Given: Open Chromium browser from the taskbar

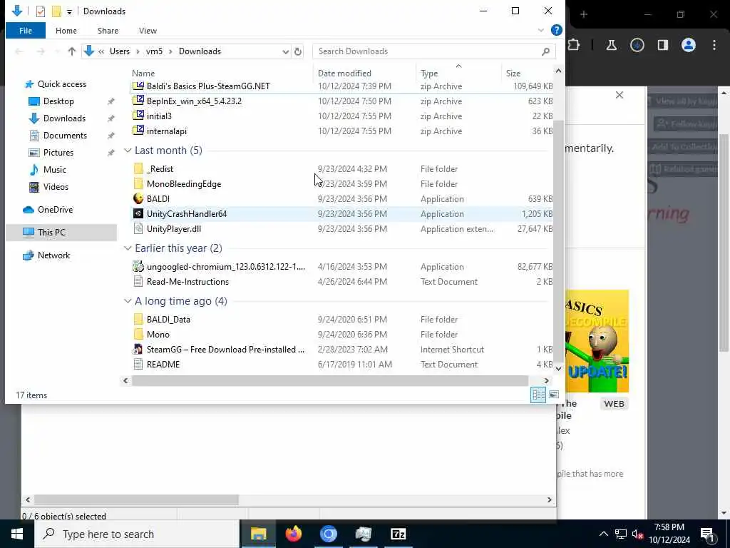Looking at the screenshot, I should [x=328, y=534].
